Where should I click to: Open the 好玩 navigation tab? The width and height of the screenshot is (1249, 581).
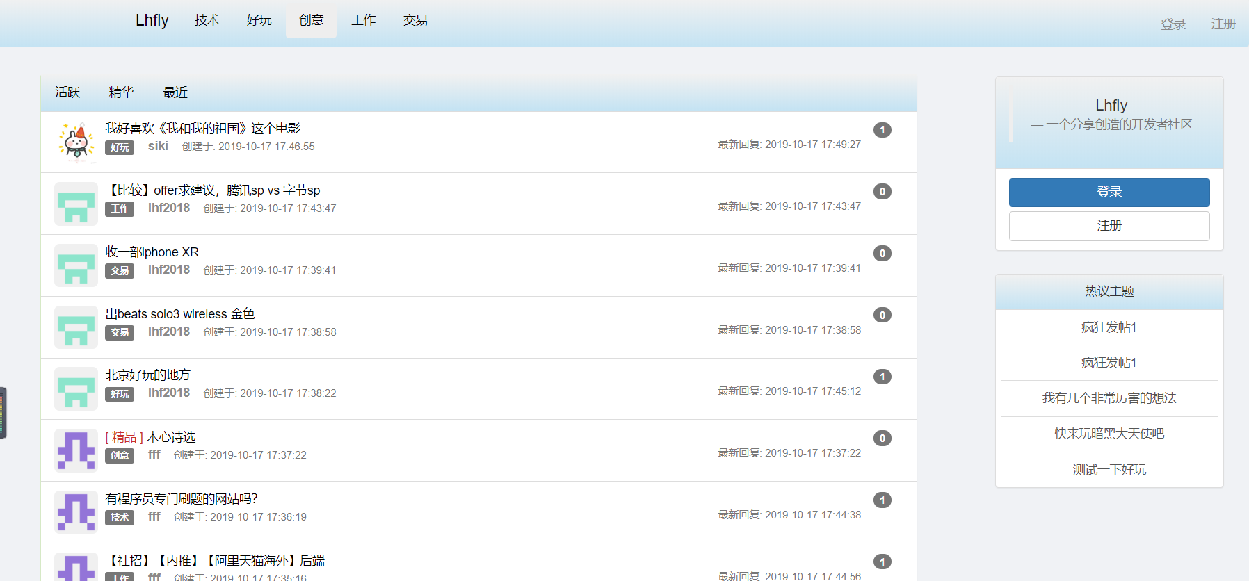259,20
